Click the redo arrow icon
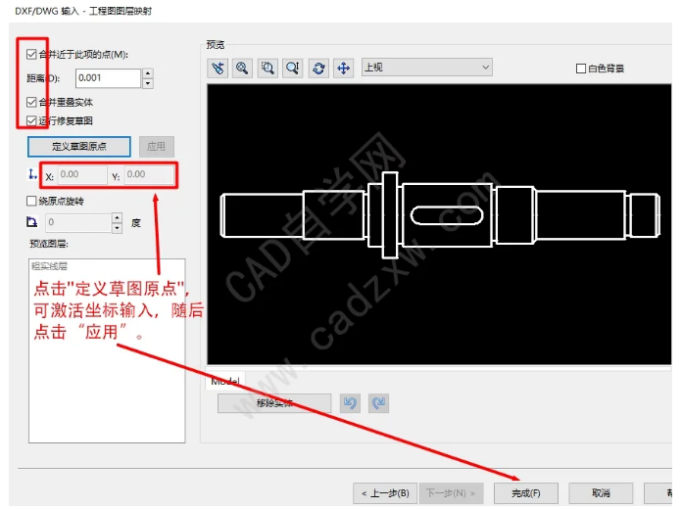Image resolution: width=682 pixels, height=509 pixels. click(378, 403)
